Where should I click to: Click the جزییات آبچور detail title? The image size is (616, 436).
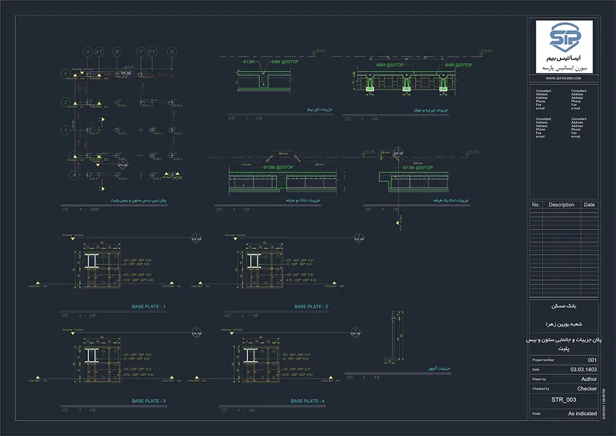[439, 368]
